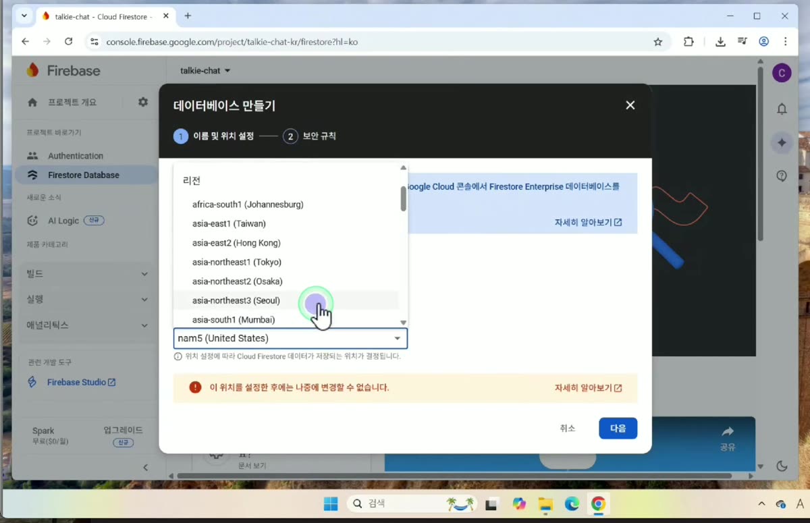Screen dimensions: 810x523
Task: Open the Chrome three-dot menu
Action: pos(786,42)
